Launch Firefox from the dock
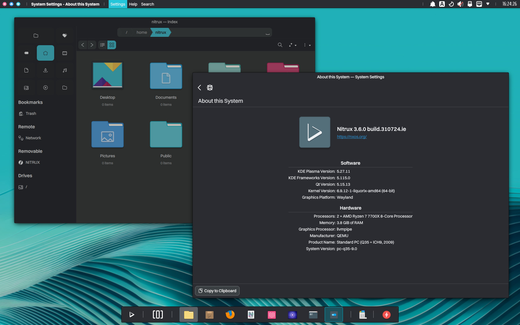The height and width of the screenshot is (325, 520). (x=230, y=315)
